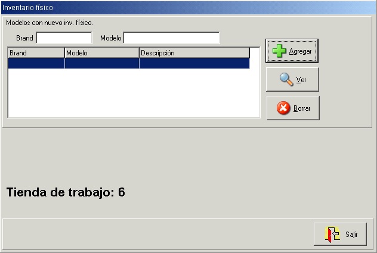Click empty white area below highlighted row

coord(134,93)
